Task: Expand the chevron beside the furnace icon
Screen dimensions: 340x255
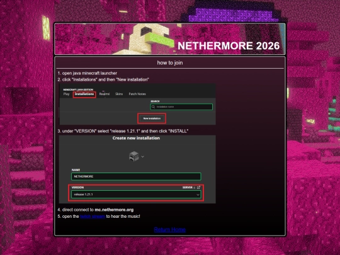Action: point(142,157)
